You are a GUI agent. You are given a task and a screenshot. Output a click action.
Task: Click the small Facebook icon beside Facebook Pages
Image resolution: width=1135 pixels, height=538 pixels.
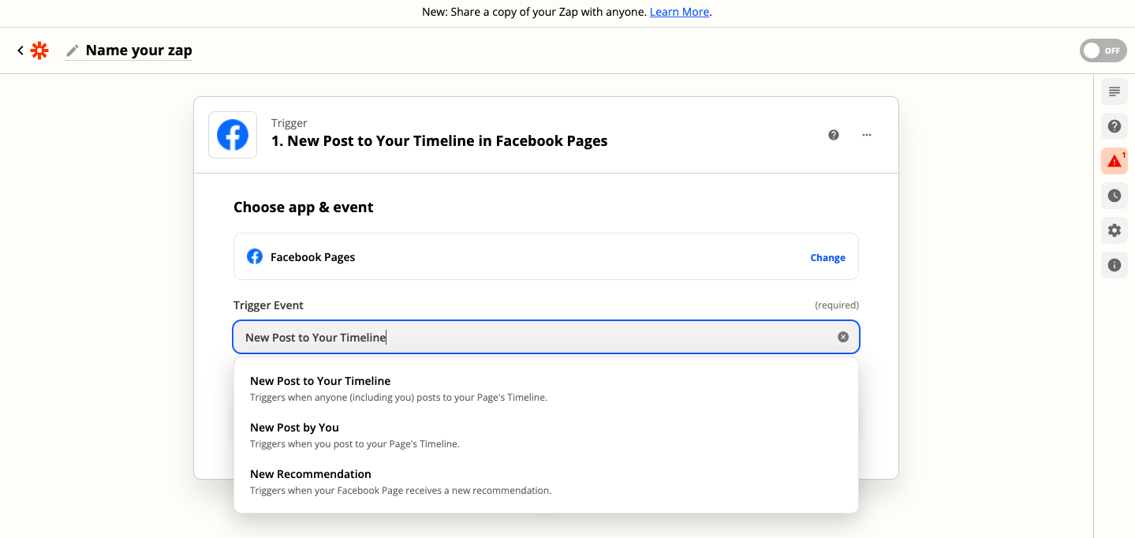coord(255,256)
